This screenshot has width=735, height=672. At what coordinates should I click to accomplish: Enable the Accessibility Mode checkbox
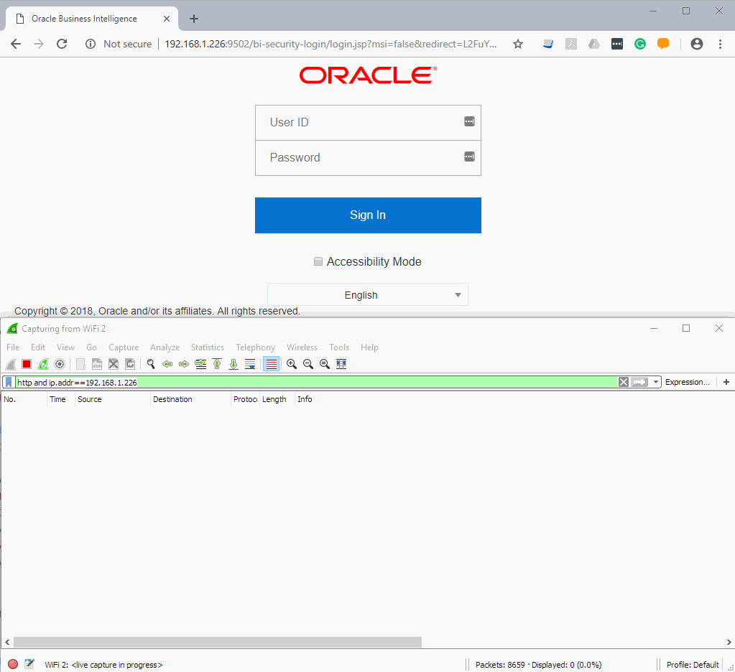tap(318, 261)
